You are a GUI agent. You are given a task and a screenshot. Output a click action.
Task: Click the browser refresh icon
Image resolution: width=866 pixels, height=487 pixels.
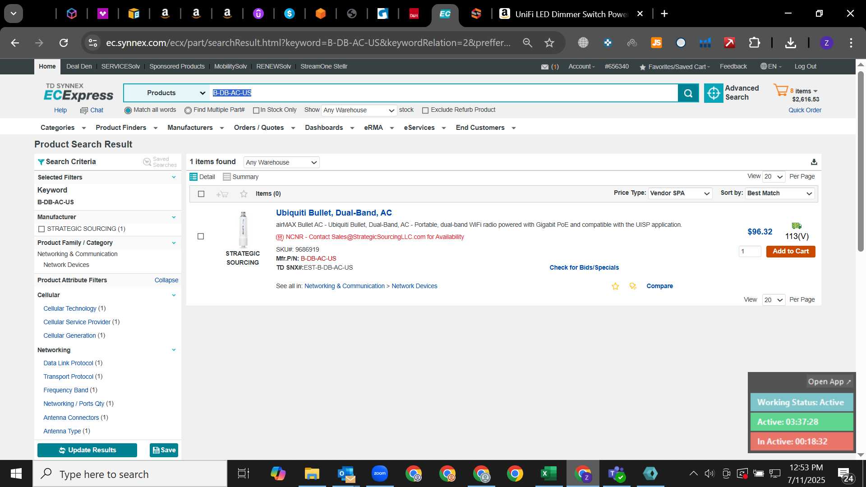pos(64,43)
